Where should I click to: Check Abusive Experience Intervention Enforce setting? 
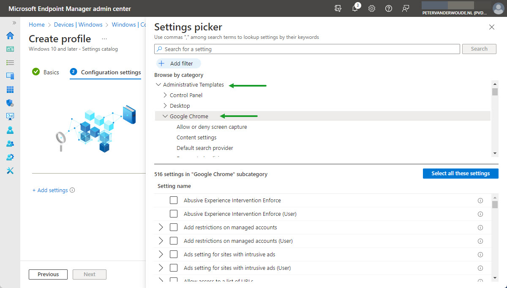[x=174, y=200]
